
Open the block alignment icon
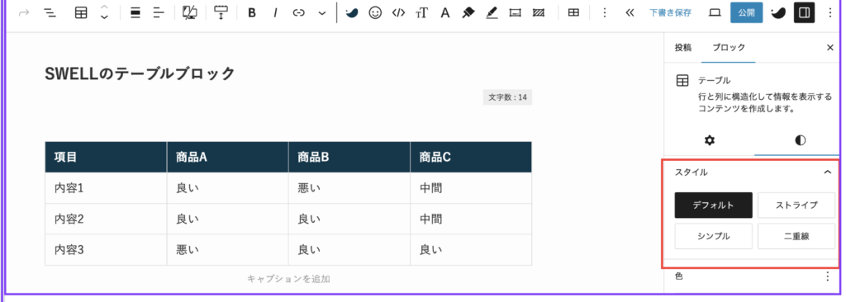click(x=135, y=13)
